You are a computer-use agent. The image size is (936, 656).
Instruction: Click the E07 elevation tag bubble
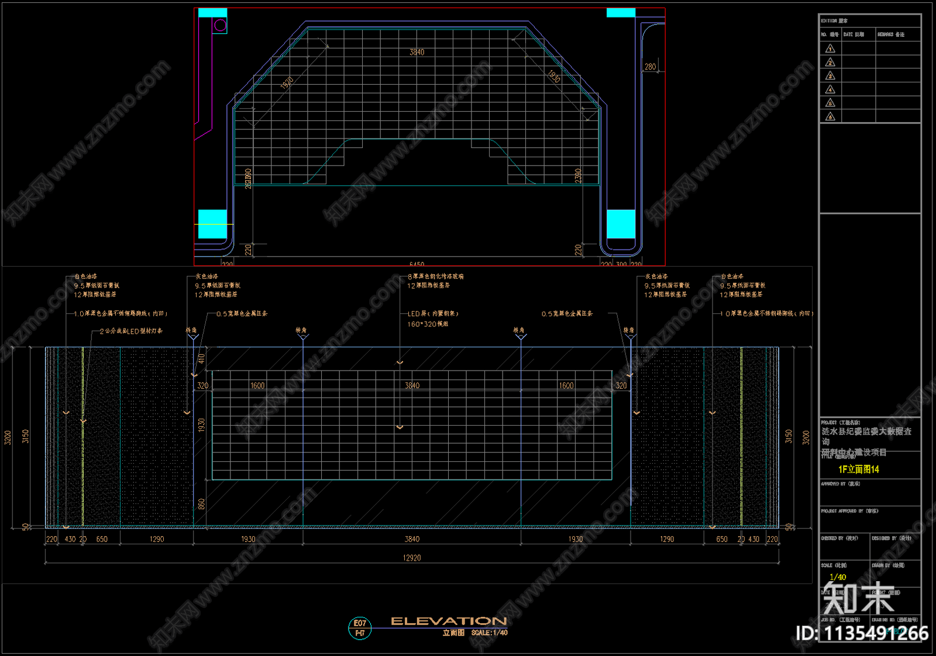(360, 628)
